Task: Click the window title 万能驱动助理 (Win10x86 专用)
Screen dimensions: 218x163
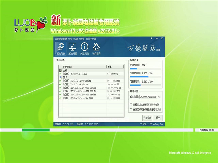Action: 75,39
